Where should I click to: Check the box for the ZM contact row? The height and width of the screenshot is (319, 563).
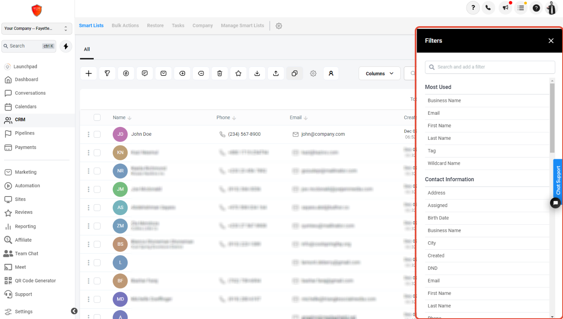tap(97, 226)
